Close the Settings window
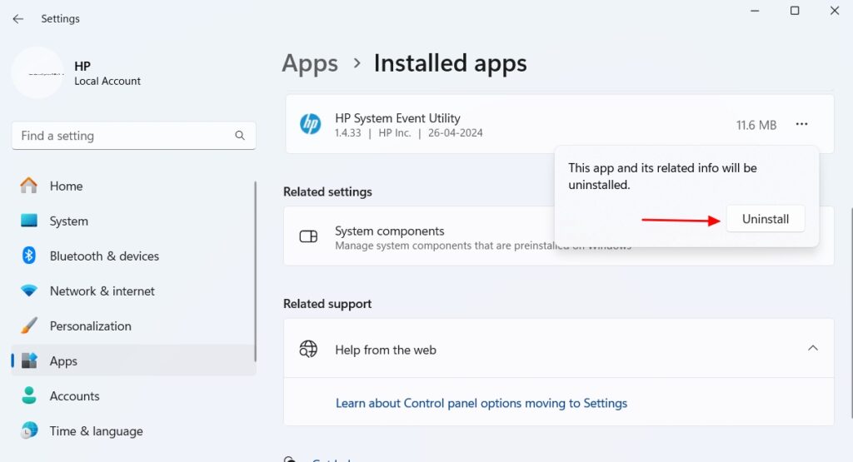This screenshot has width=853, height=462. tap(835, 11)
